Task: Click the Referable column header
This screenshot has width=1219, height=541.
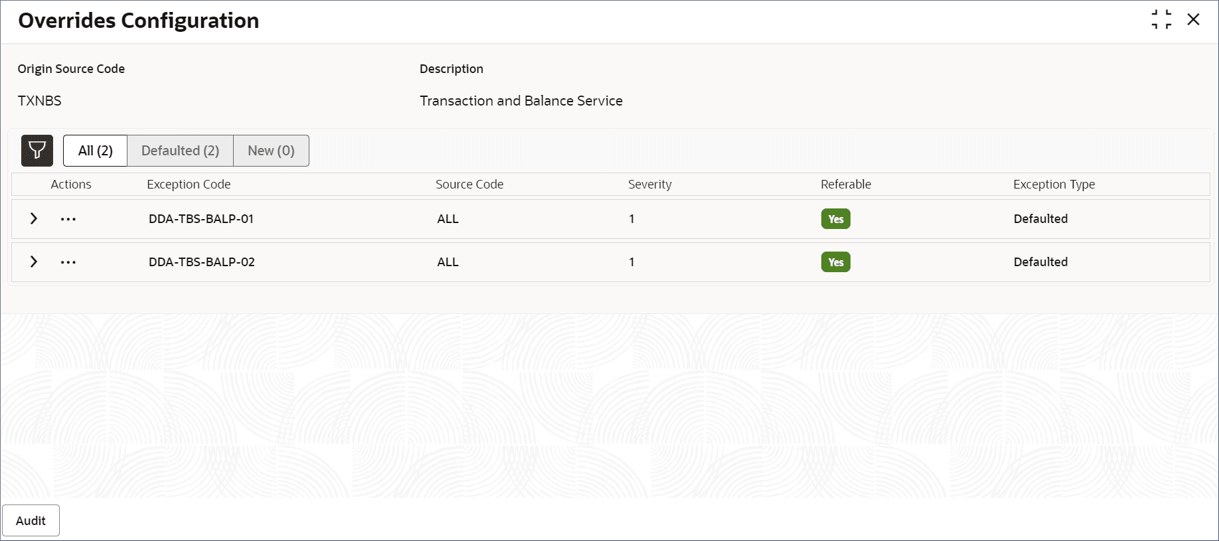Action: pyautogui.click(x=845, y=185)
